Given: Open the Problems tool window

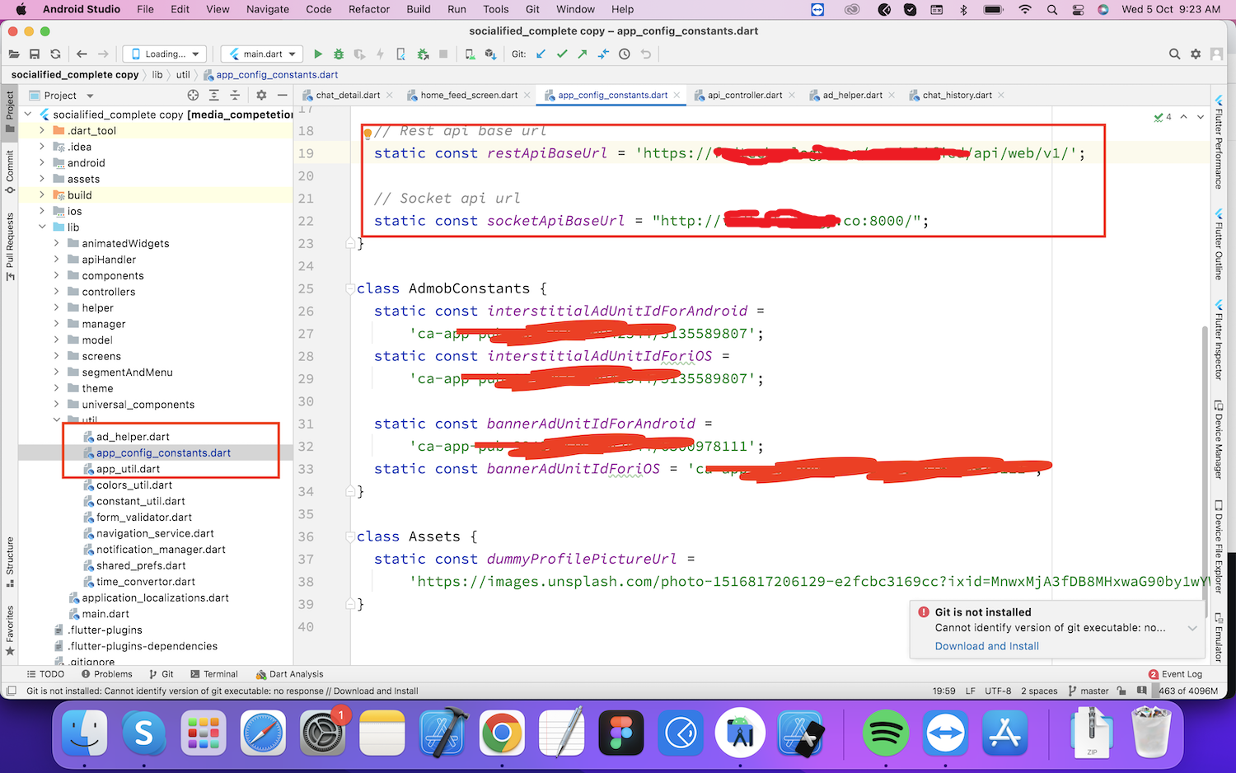Looking at the screenshot, I should point(107,674).
